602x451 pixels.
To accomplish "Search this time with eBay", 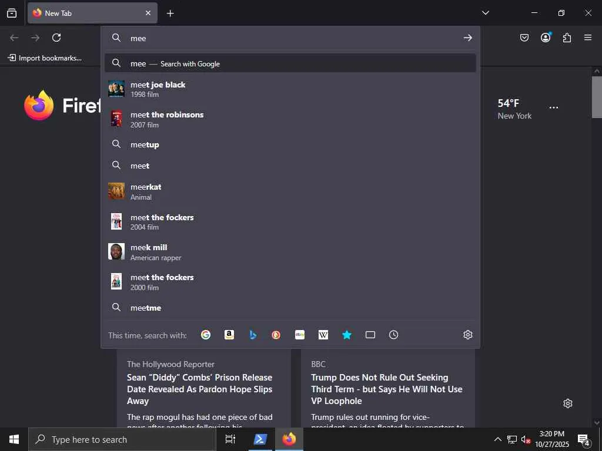I will point(299,335).
